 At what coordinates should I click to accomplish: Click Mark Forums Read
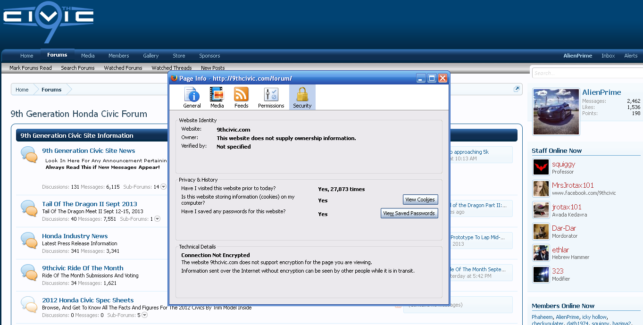click(x=31, y=68)
